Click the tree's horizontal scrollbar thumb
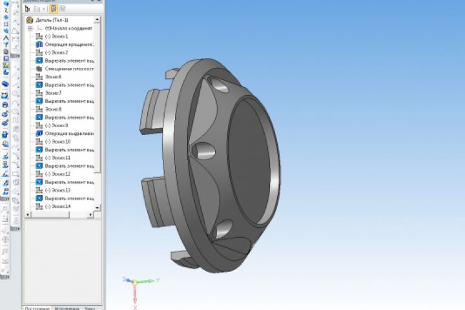Image resolution: width=465 pixels, height=310 pixels. pyautogui.click(x=50, y=214)
